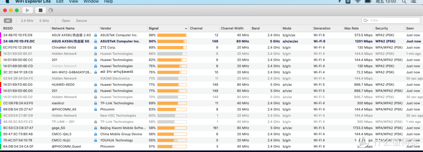
Task: Sort by the Channel Width column header
Action: pyautogui.click(x=235, y=28)
